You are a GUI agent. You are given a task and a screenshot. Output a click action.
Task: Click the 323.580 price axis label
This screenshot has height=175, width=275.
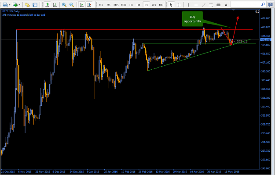(x=265, y=115)
